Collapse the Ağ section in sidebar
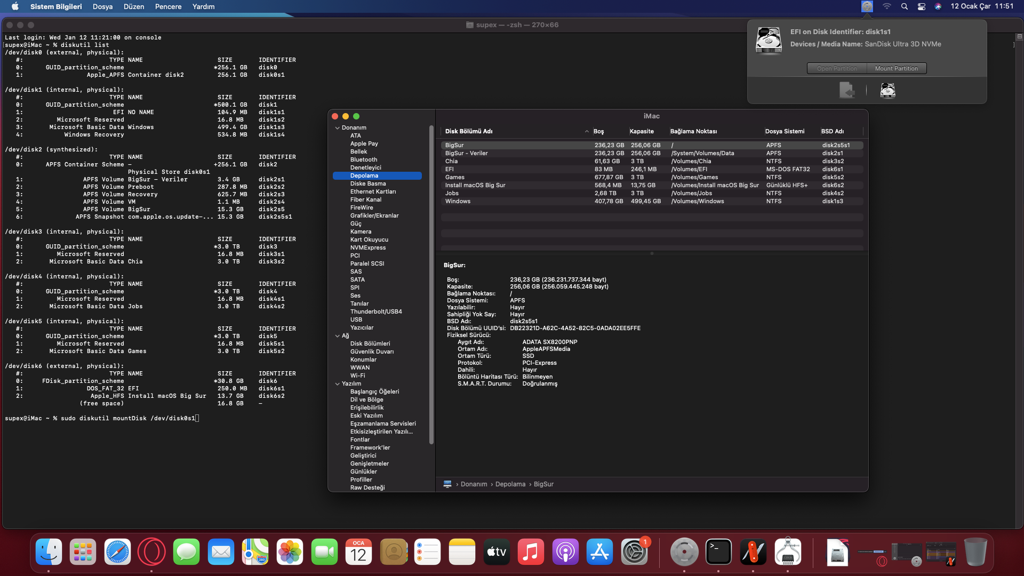Screen dimensions: 1024x576 [337, 336]
